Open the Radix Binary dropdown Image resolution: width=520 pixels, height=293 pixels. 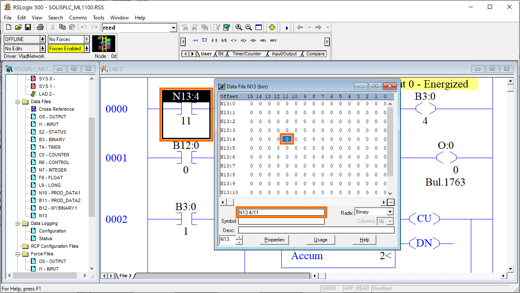point(390,212)
